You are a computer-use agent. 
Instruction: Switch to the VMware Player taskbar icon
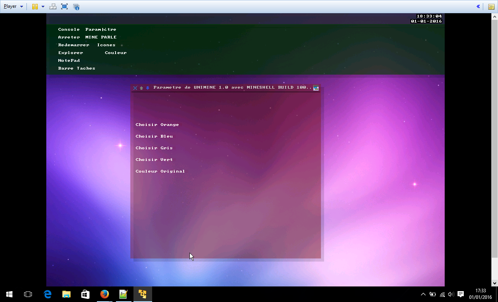click(x=142, y=294)
